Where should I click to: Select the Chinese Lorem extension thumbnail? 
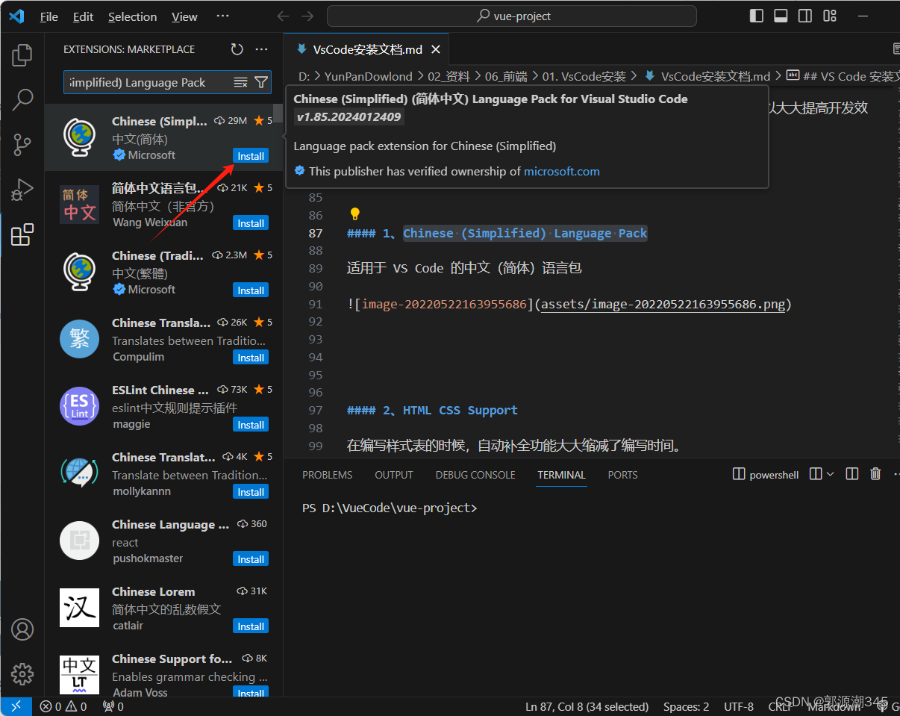79,608
